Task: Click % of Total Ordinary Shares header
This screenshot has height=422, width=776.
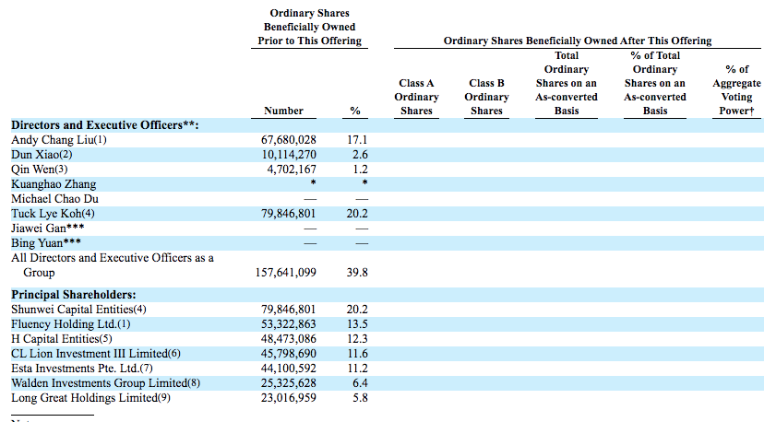Action: tap(655, 83)
